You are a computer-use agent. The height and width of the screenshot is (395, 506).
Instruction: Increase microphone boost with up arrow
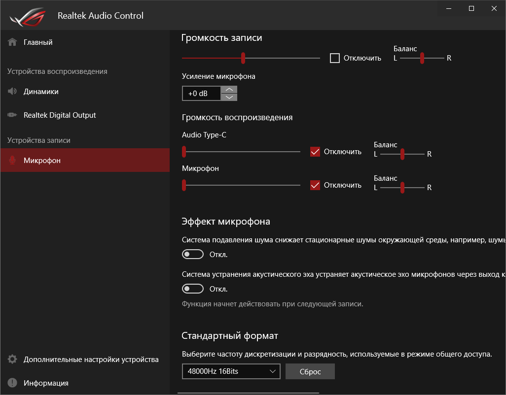click(229, 90)
